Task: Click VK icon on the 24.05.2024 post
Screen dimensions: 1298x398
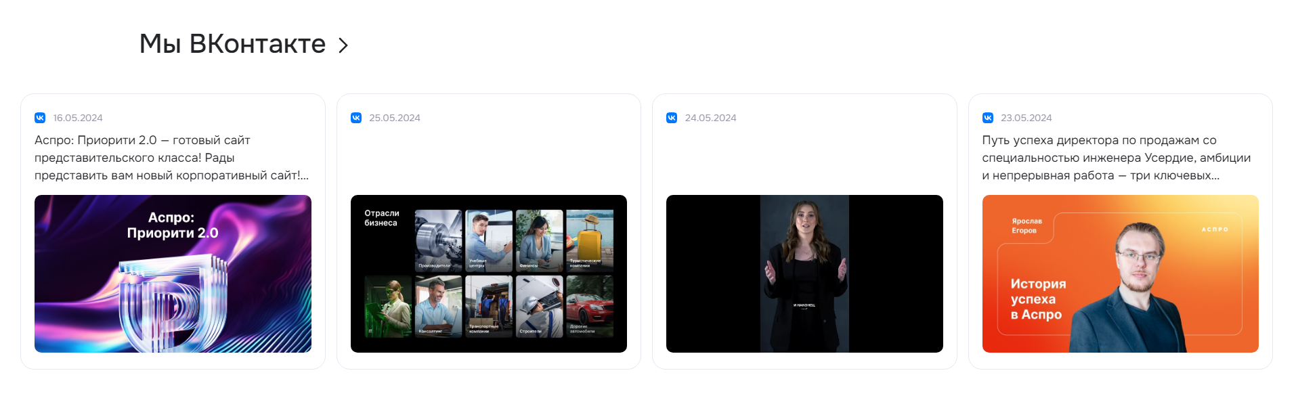Action: [x=672, y=118]
